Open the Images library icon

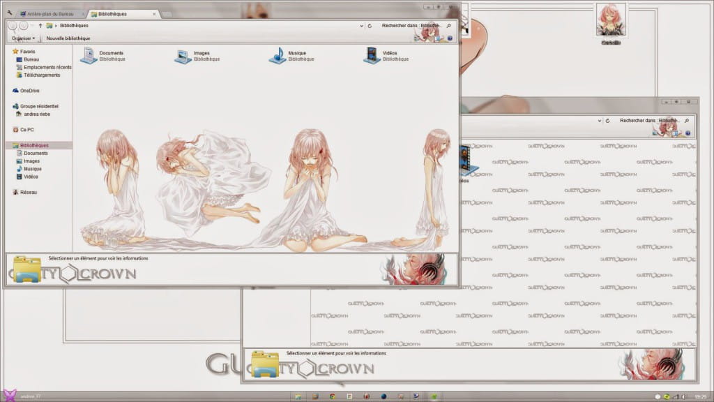(x=183, y=56)
